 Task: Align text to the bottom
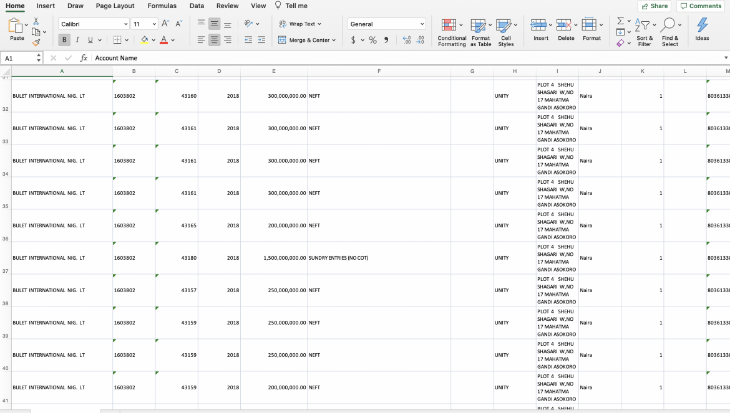(x=228, y=24)
